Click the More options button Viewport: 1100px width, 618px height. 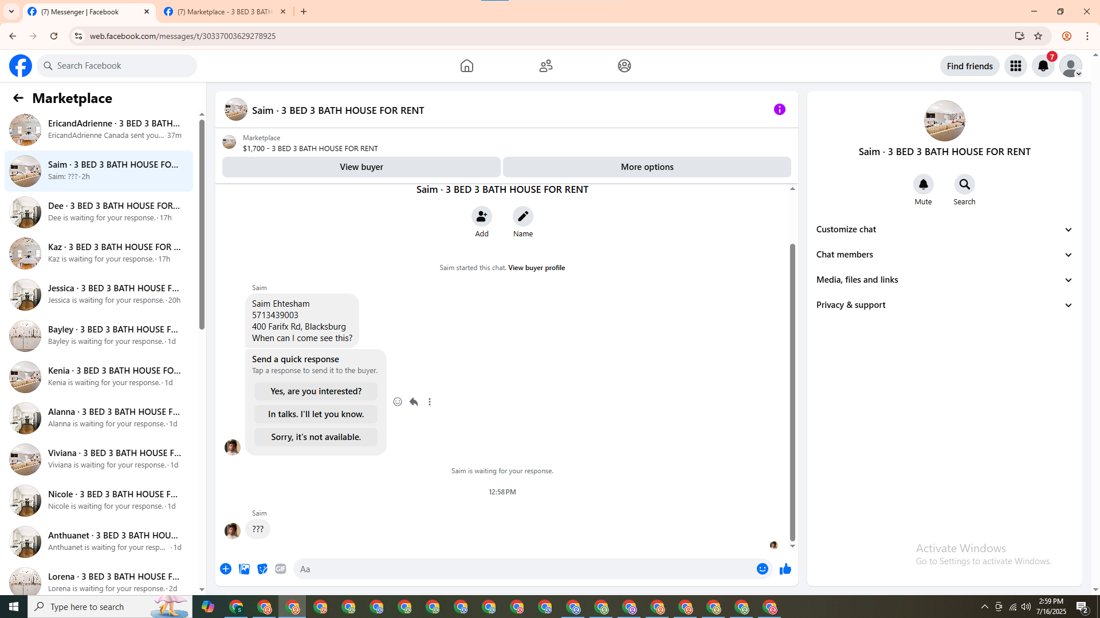pyautogui.click(x=647, y=167)
